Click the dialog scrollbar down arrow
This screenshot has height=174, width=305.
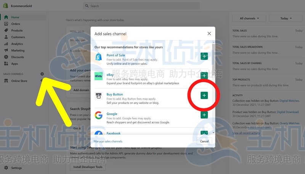coord(213,133)
